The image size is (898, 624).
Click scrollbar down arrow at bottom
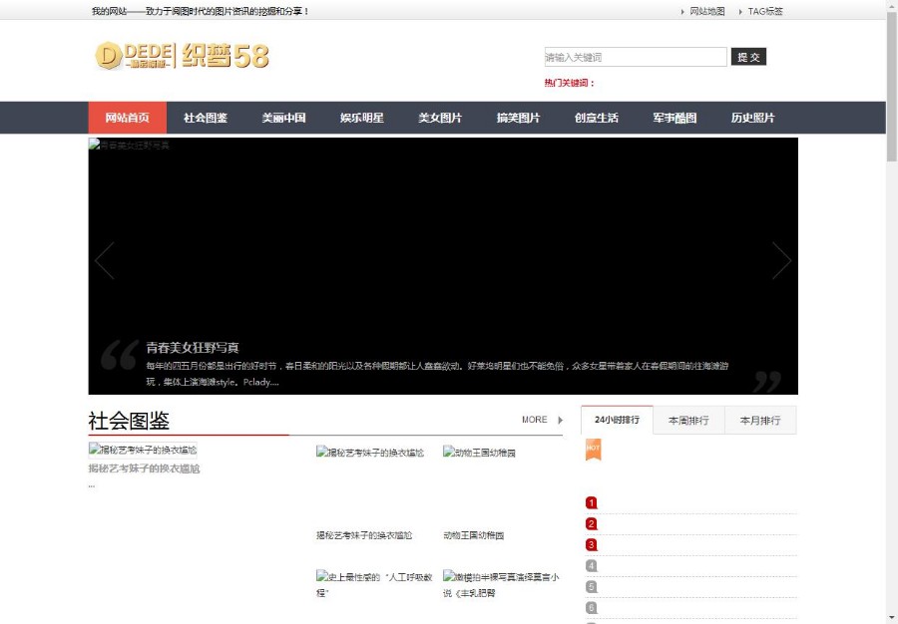892,618
